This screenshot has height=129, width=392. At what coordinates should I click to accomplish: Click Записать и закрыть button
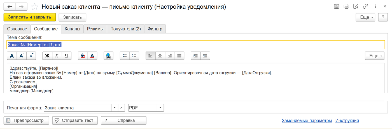click(x=30, y=17)
